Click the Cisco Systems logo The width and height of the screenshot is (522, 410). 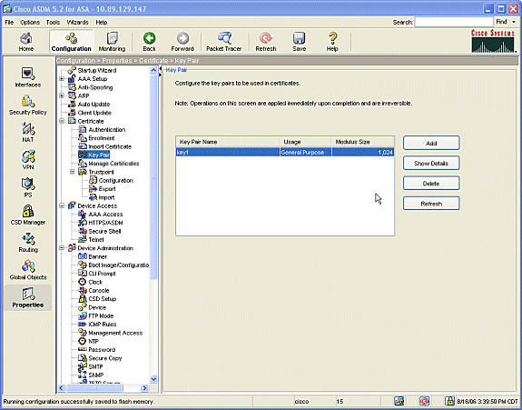(x=493, y=41)
